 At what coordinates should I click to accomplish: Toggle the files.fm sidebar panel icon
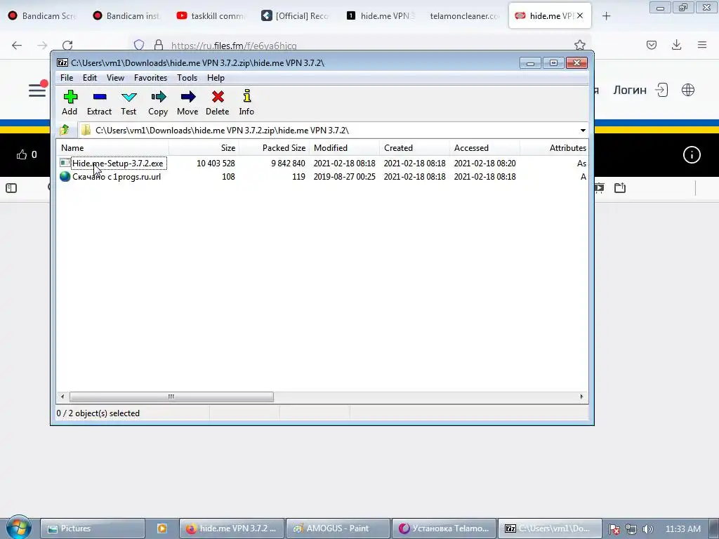tap(11, 188)
